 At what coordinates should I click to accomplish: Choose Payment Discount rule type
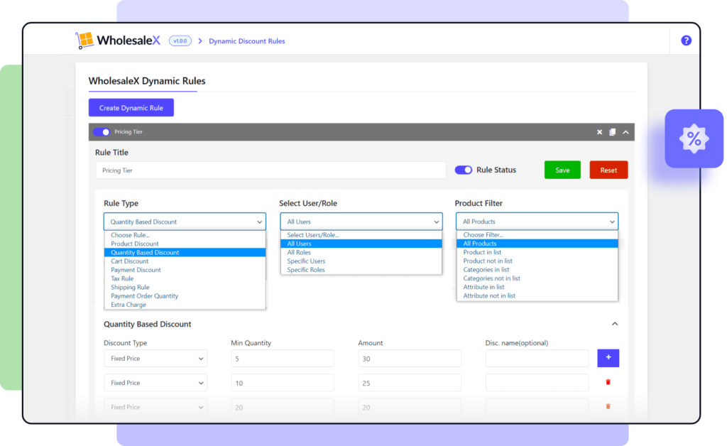185,270
